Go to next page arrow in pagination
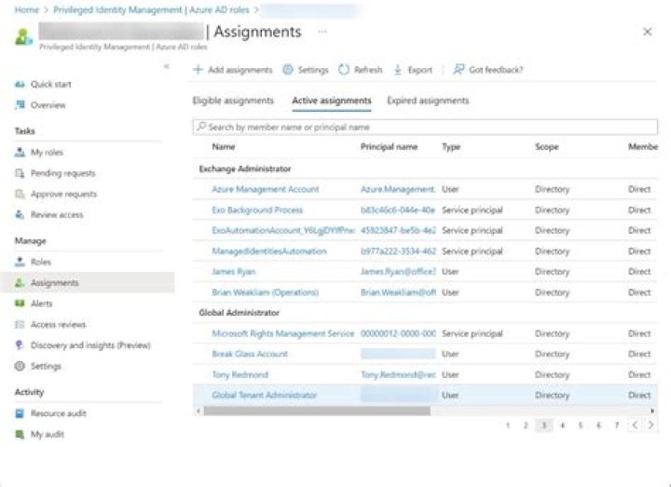Image resolution: width=671 pixels, height=487 pixels. point(651,425)
